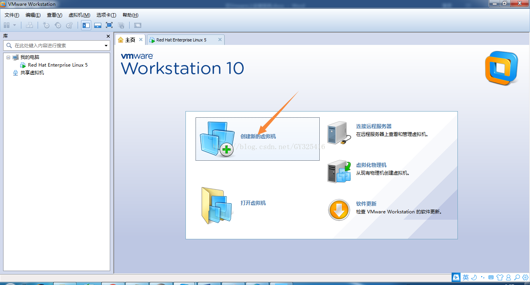This screenshot has width=530, height=285.
Task: Select 我的电脑 in the library tree
Action: (x=30, y=57)
